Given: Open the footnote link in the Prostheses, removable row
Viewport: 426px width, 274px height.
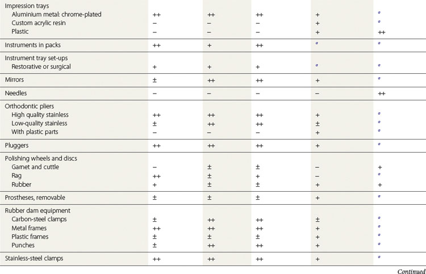Looking at the screenshot, I should click(379, 196).
